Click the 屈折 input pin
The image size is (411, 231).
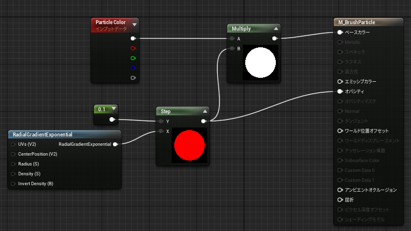click(340, 200)
